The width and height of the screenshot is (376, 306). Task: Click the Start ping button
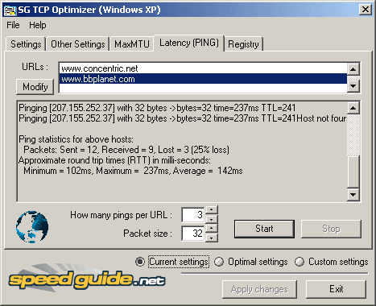[x=264, y=229]
